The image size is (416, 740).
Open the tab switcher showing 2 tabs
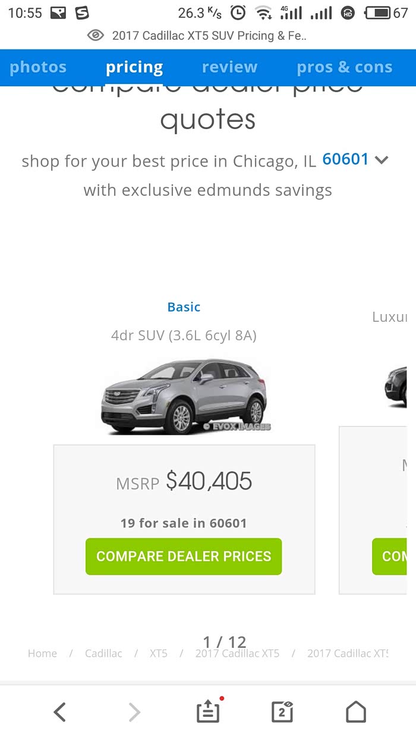click(282, 711)
